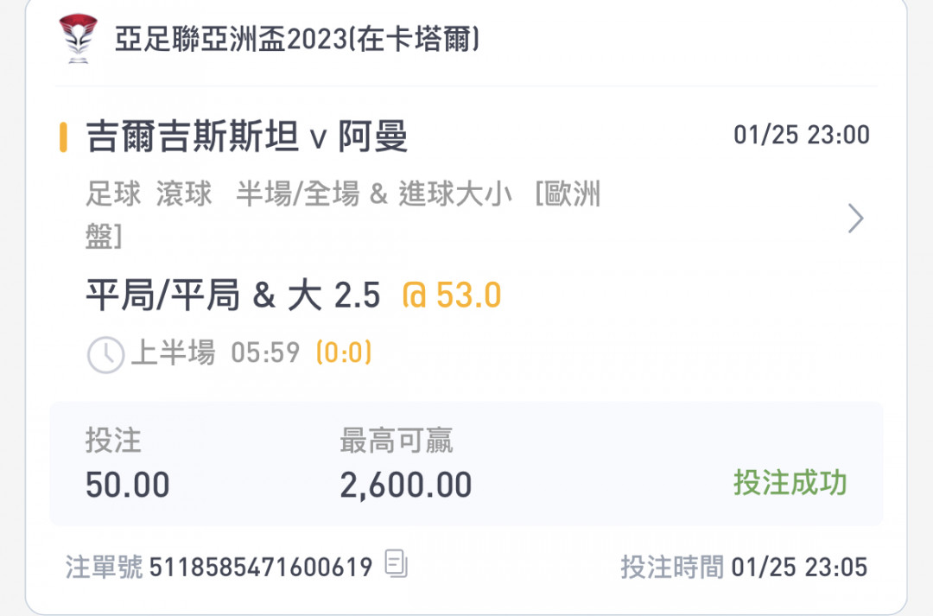Click the 投注成功 status label
The image size is (933, 616).
790,482
